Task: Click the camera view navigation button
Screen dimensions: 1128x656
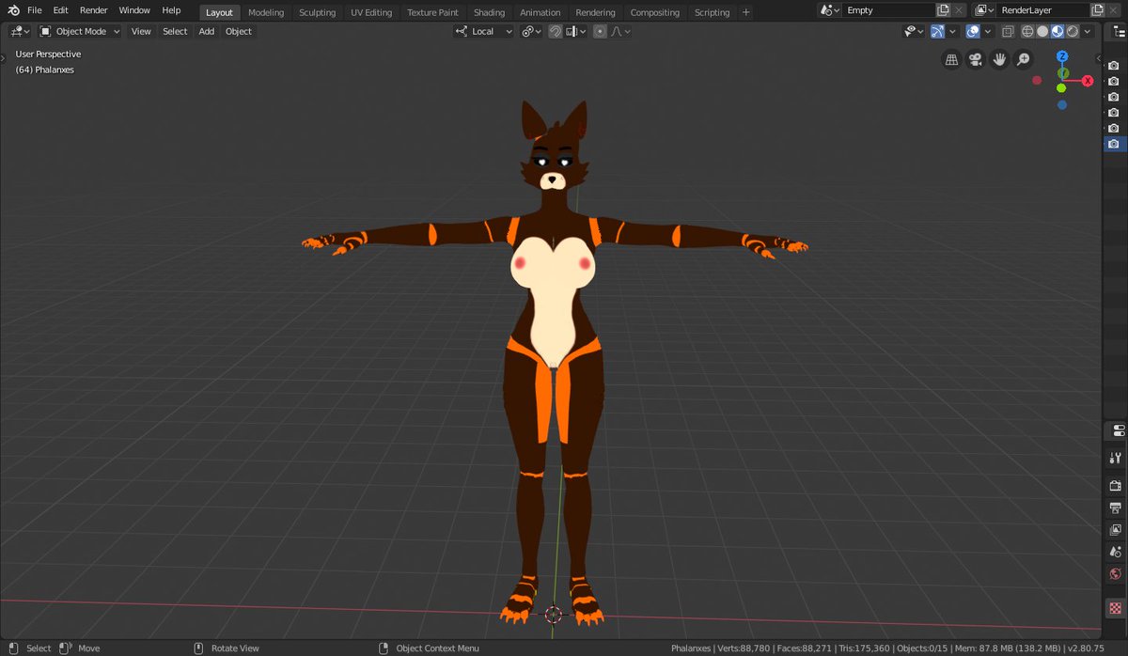Action: pyautogui.click(x=976, y=59)
